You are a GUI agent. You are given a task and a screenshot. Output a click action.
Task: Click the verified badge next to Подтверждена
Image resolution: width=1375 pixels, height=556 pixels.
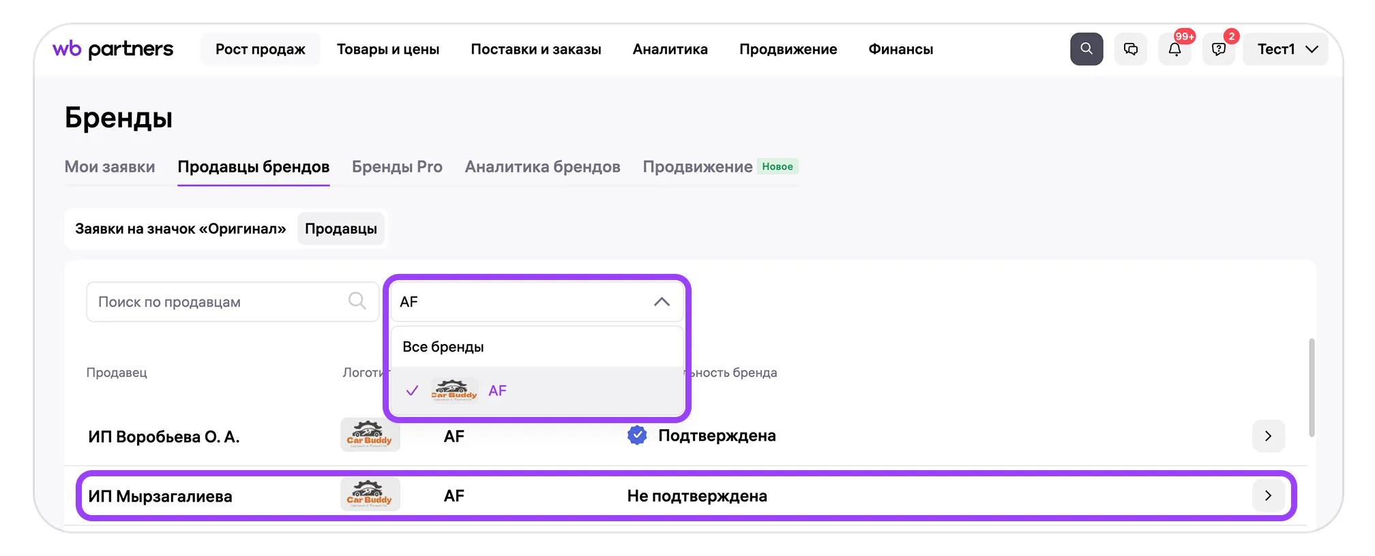click(x=637, y=435)
